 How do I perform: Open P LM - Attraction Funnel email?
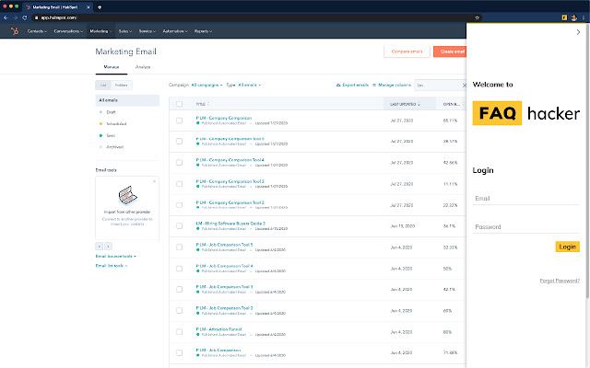pos(219,329)
